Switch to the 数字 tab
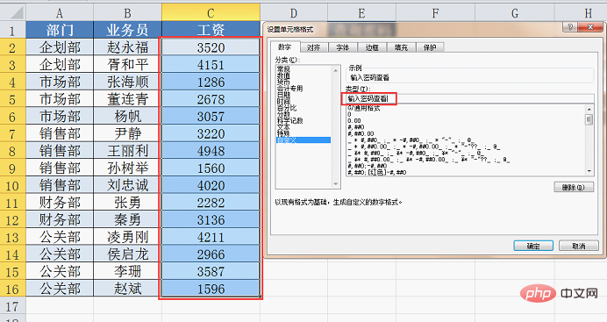The height and width of the screenshot is (322, 607). (284, 47)
